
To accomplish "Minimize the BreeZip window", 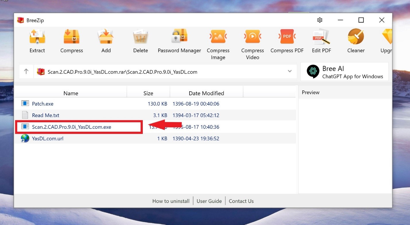I will [x=340, y=20].
